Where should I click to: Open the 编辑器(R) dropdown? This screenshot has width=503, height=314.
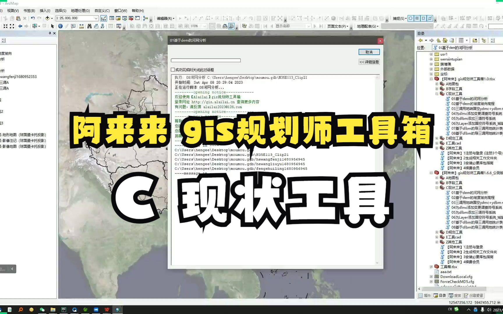click(165, 18)
